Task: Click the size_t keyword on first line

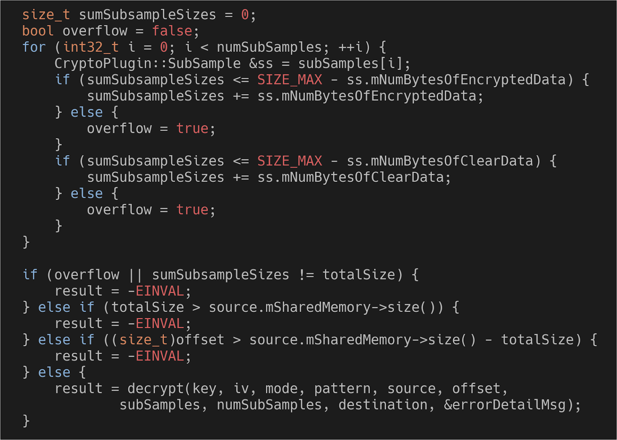Action: tap(46, 15)
